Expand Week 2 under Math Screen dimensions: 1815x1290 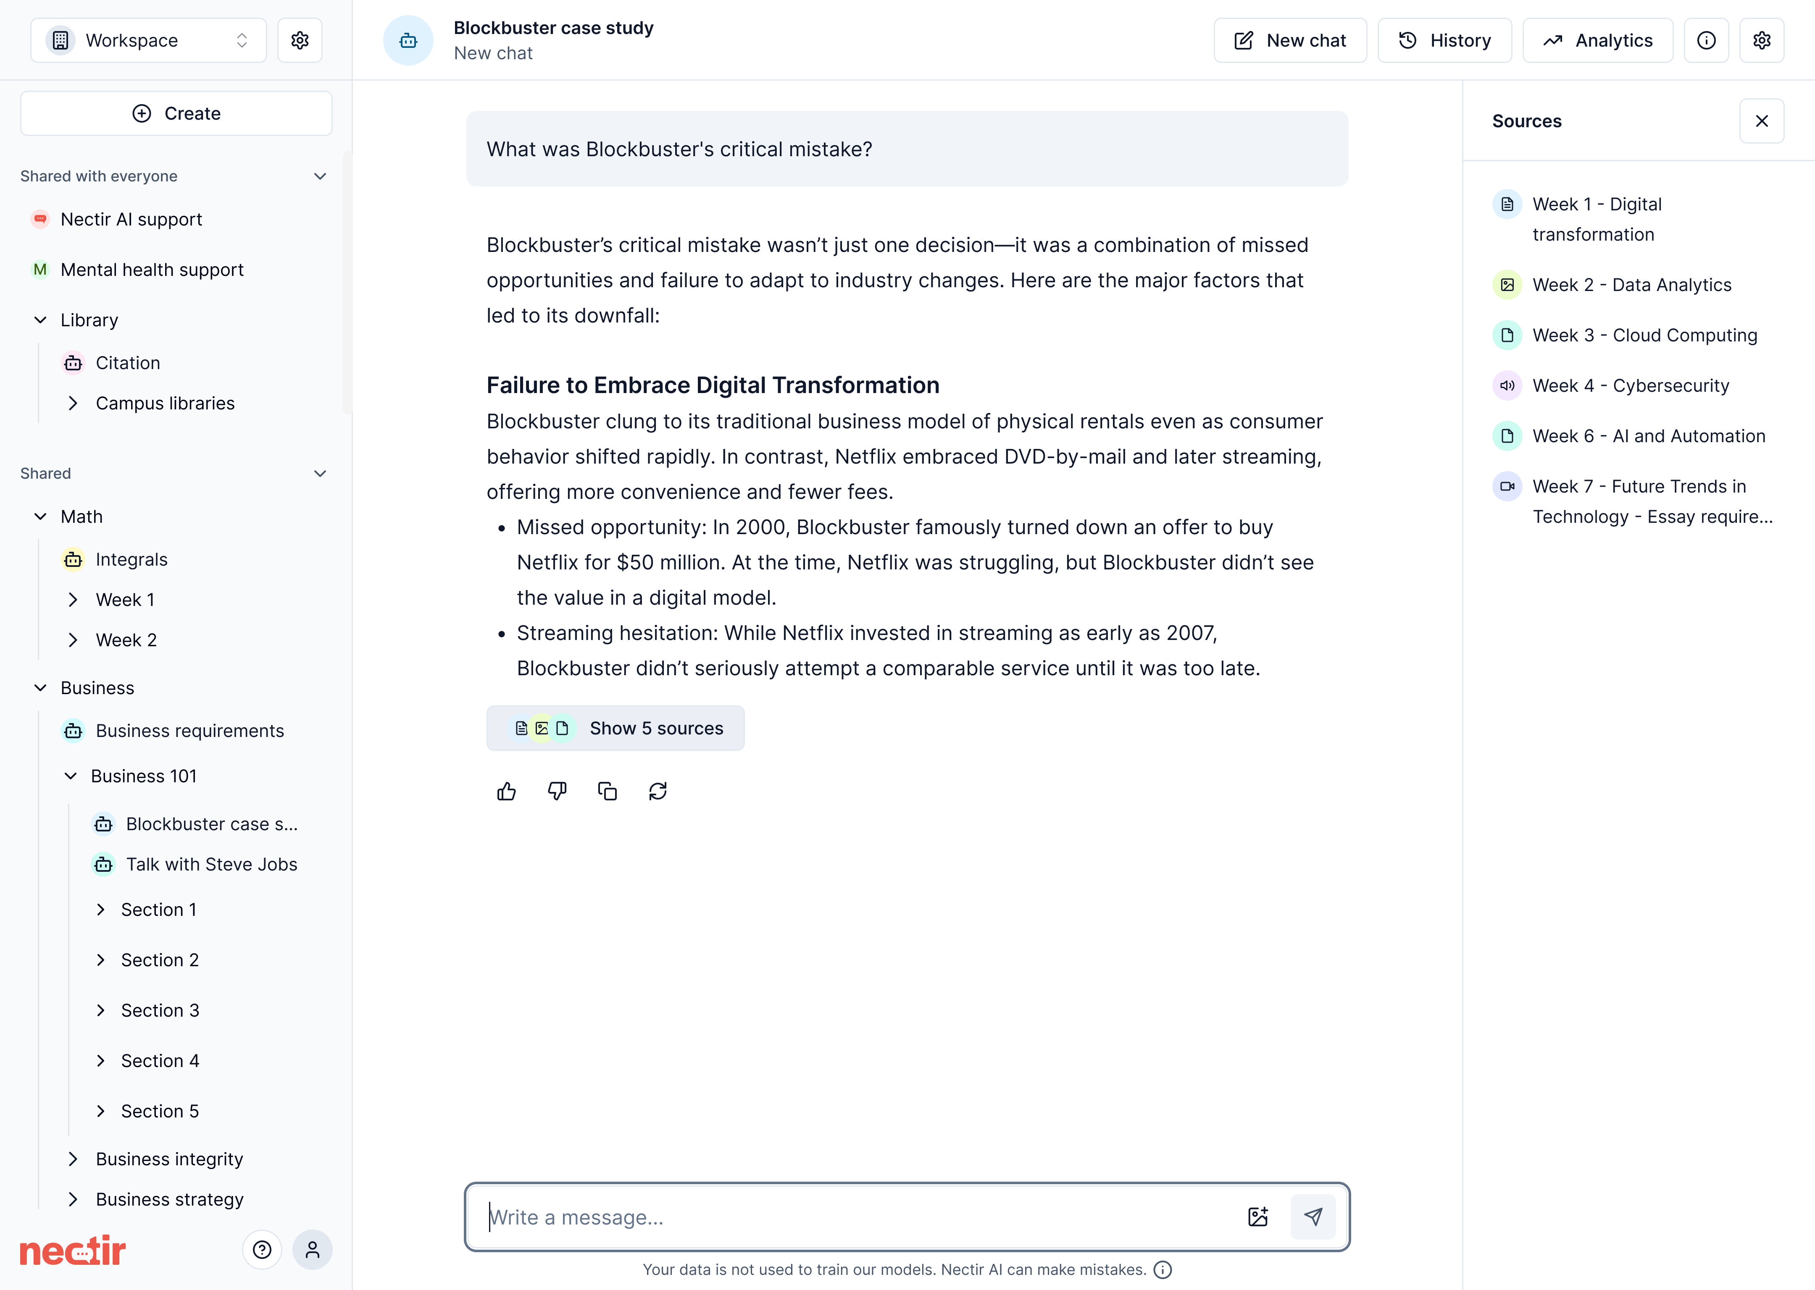click(73, 640)
